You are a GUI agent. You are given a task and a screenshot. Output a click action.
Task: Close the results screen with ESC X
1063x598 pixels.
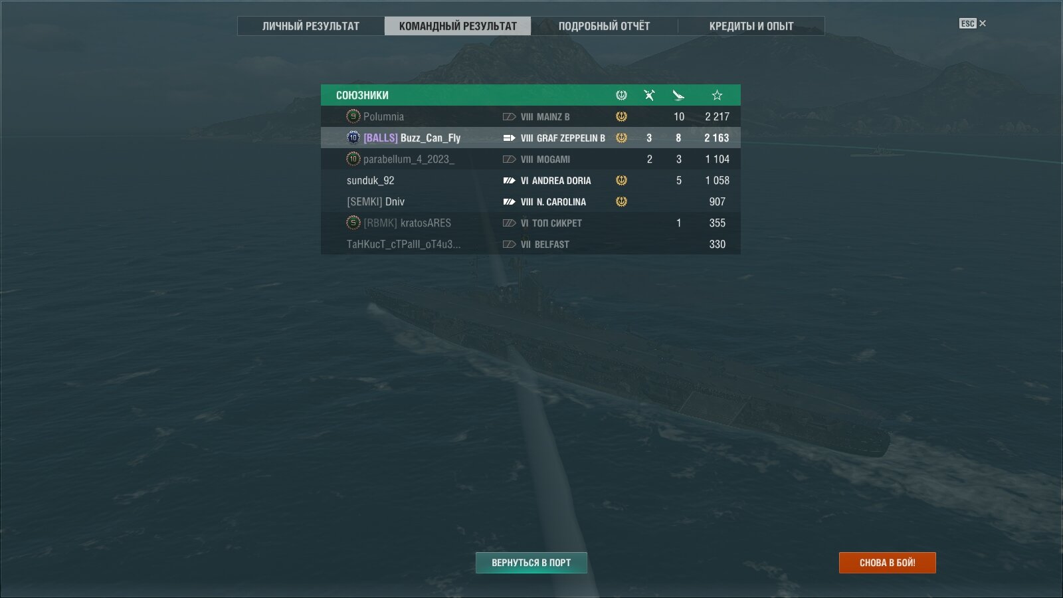973,23
